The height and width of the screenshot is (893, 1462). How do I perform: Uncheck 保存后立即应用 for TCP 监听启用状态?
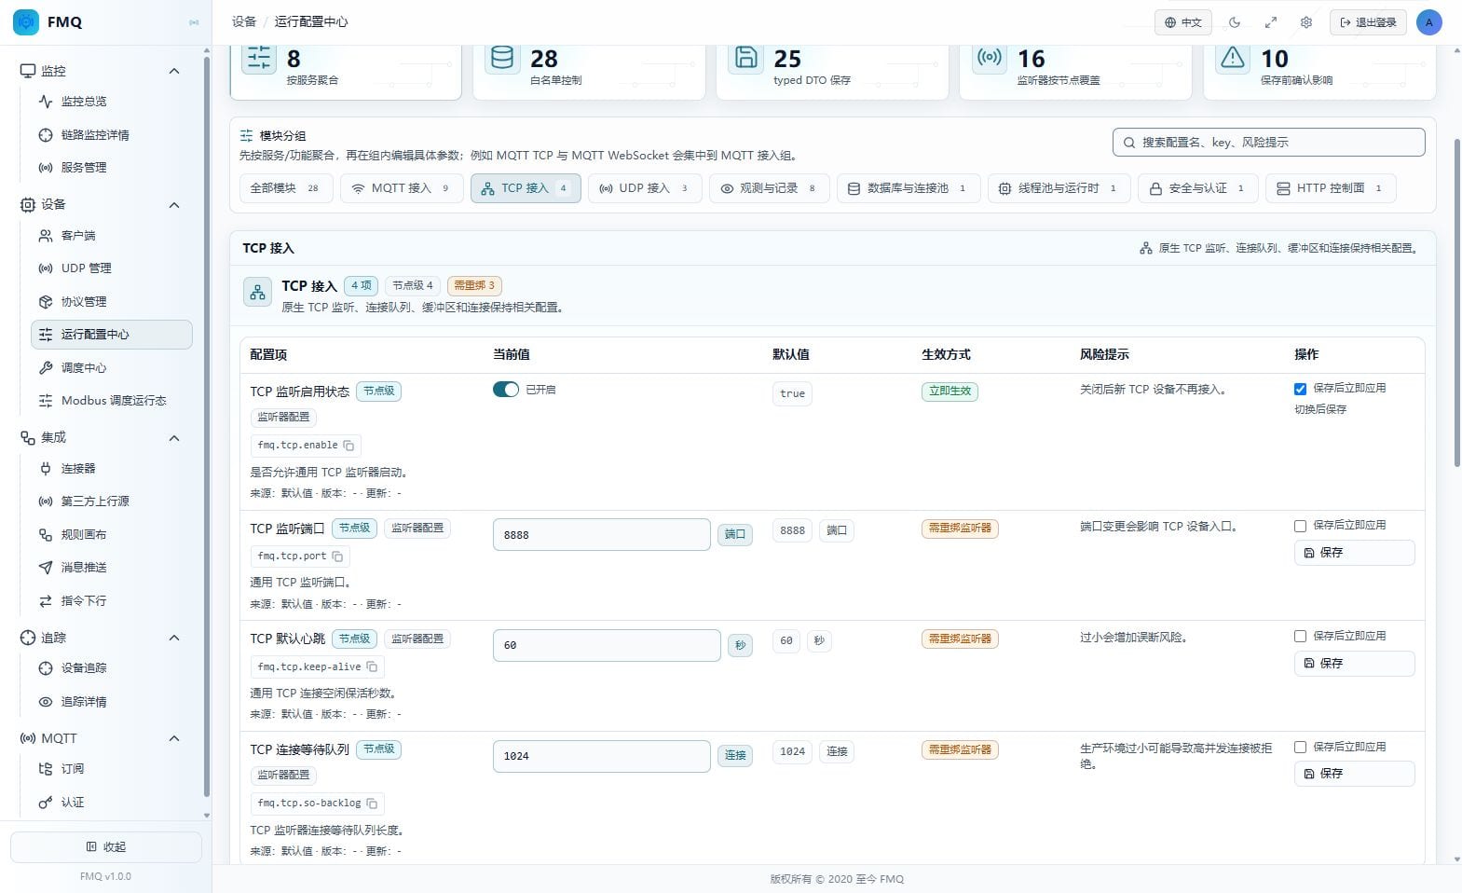[x=1300, y=389]
